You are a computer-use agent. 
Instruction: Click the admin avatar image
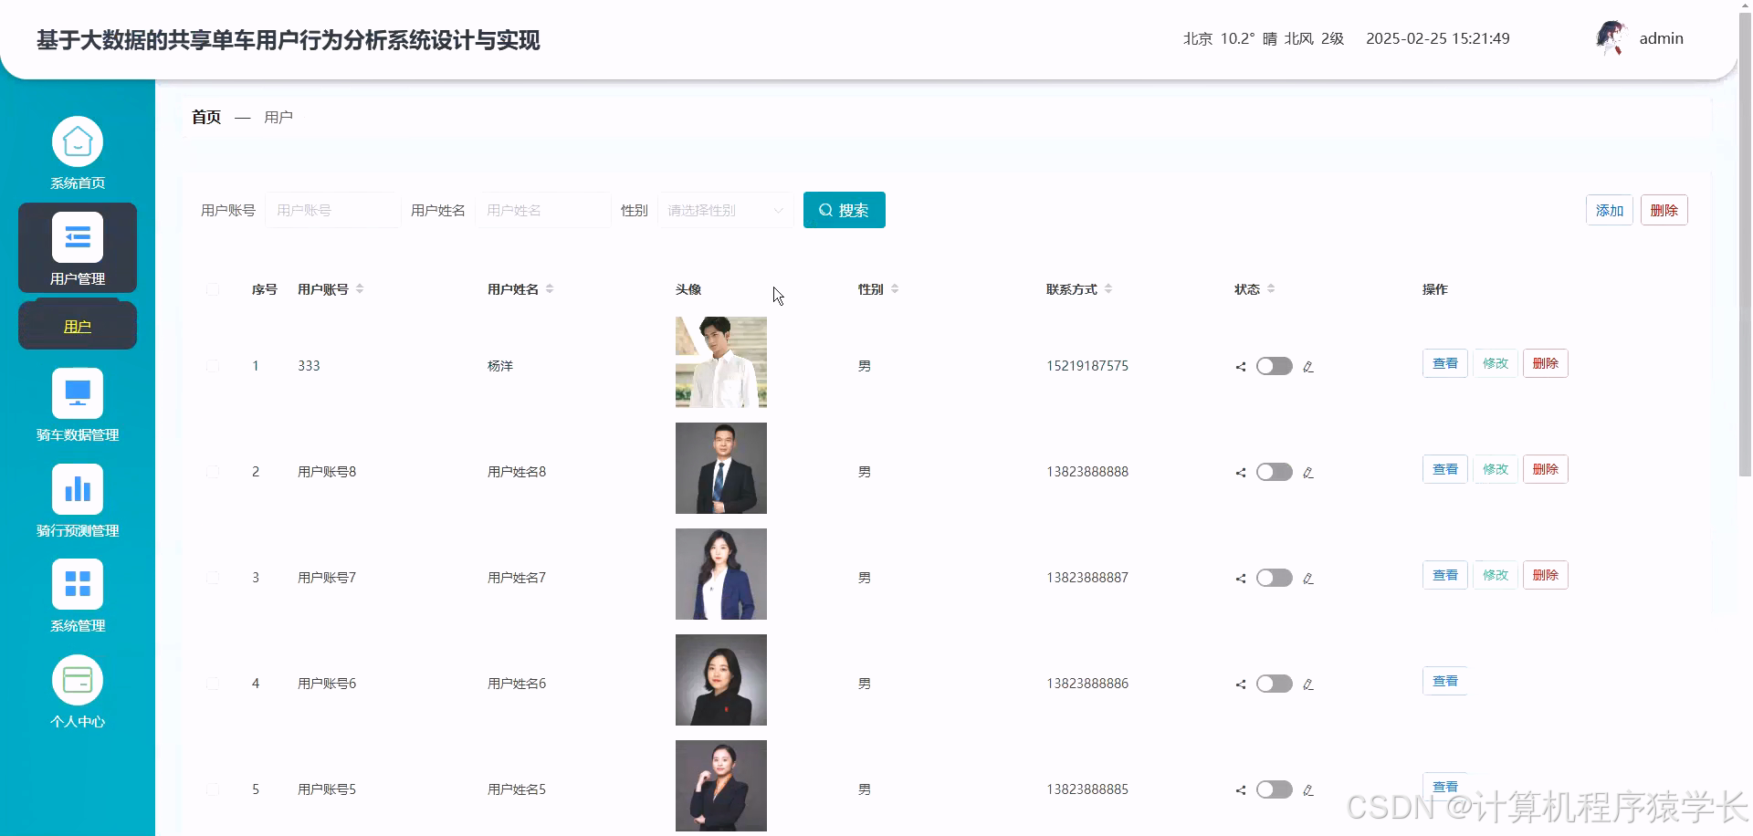tap(1610, 38)
